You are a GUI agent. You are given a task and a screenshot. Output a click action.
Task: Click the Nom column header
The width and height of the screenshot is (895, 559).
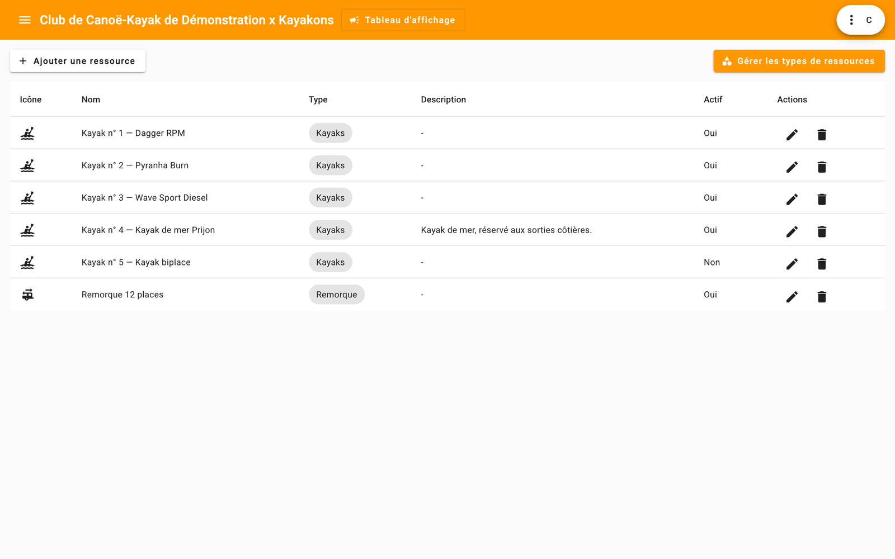91,100
